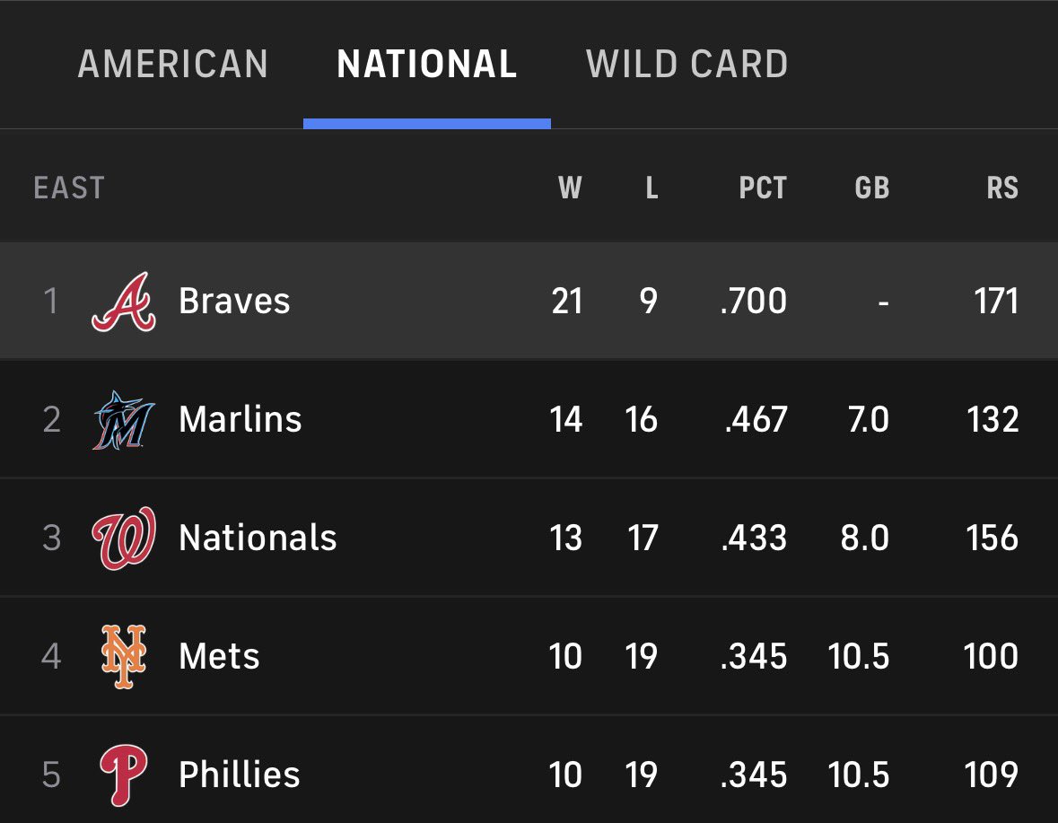Click the Braves team logo
The height and width of the screenshot is (823, 1058).
[124, 301]
